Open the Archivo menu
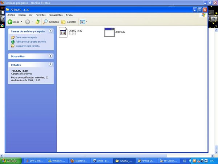This screenshot has height=164, width=218. tap(11, 15)
